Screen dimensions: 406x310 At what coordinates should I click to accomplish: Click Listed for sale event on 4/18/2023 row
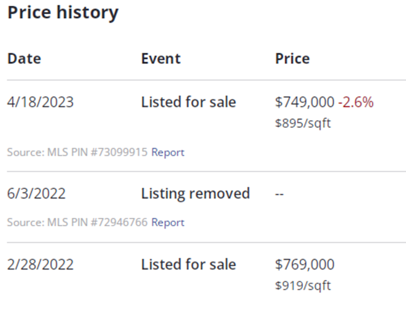coord(188,102)
